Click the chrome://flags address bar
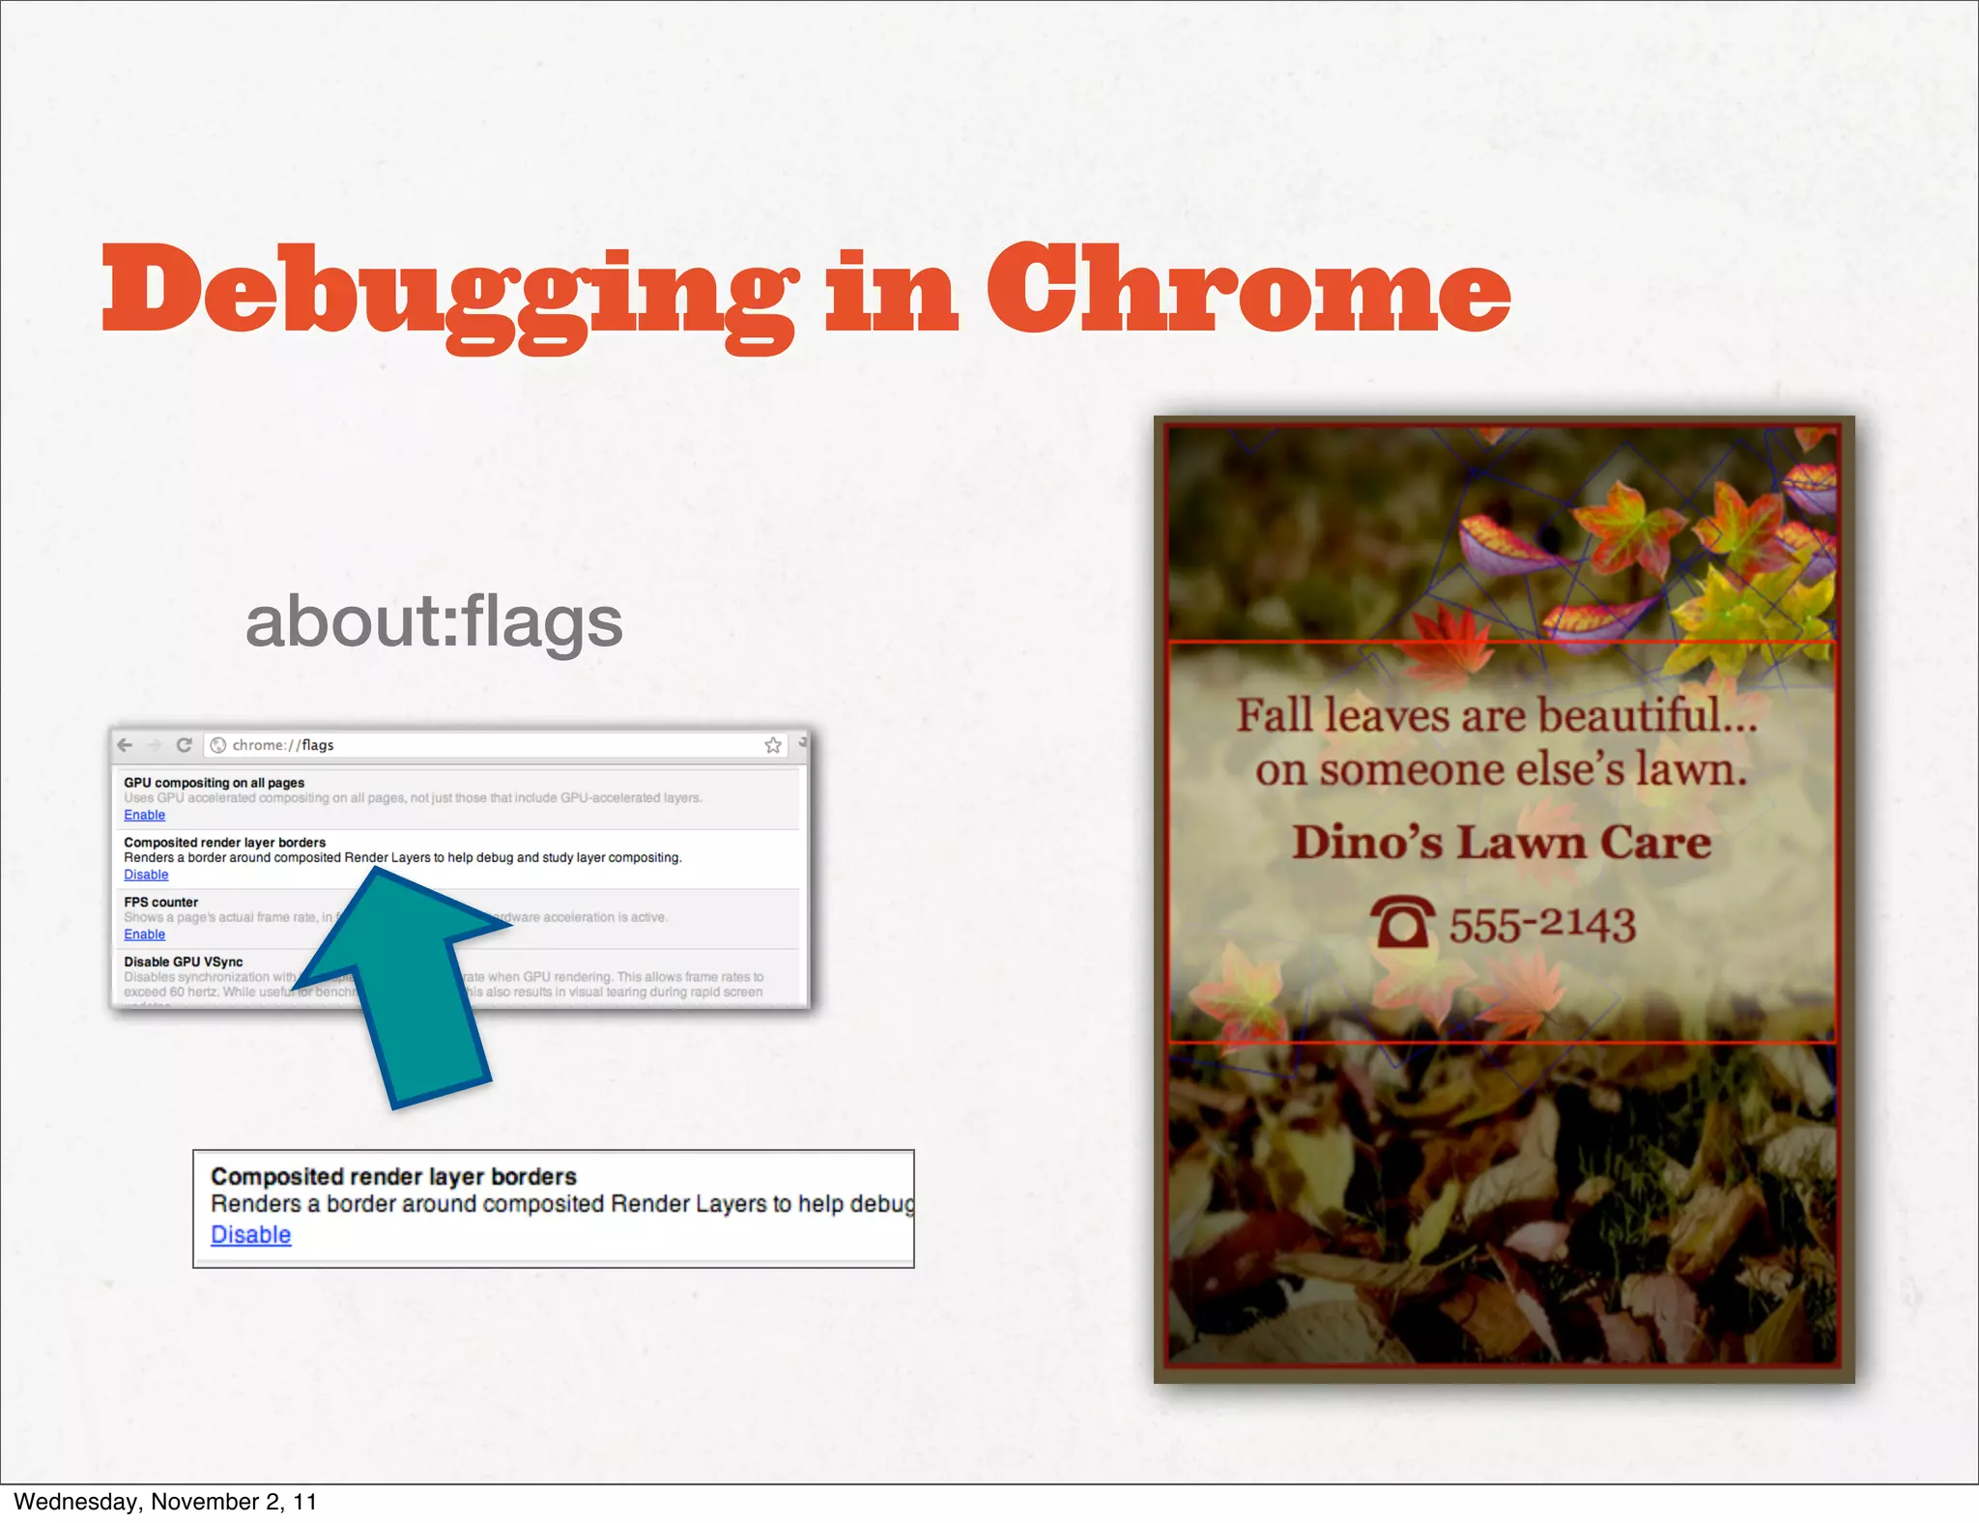 [x=496, y=745]
